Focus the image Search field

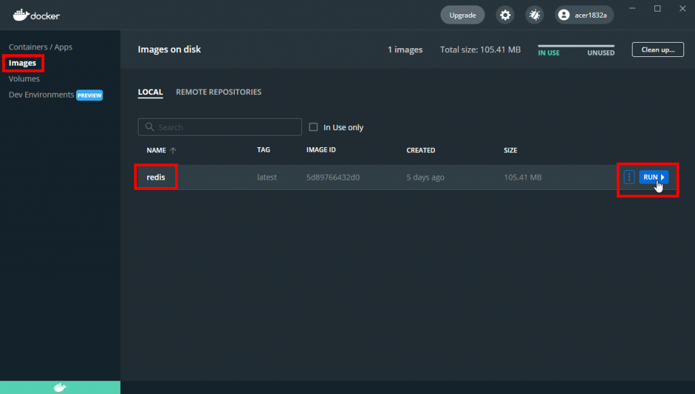click(220, 127)
